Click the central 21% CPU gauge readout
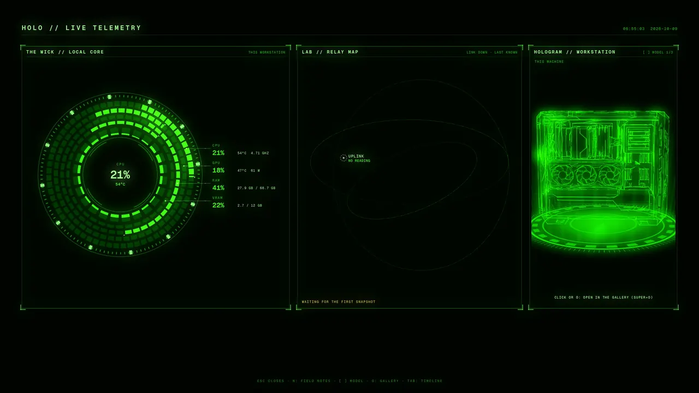699x393 pixels. [120, 175]
